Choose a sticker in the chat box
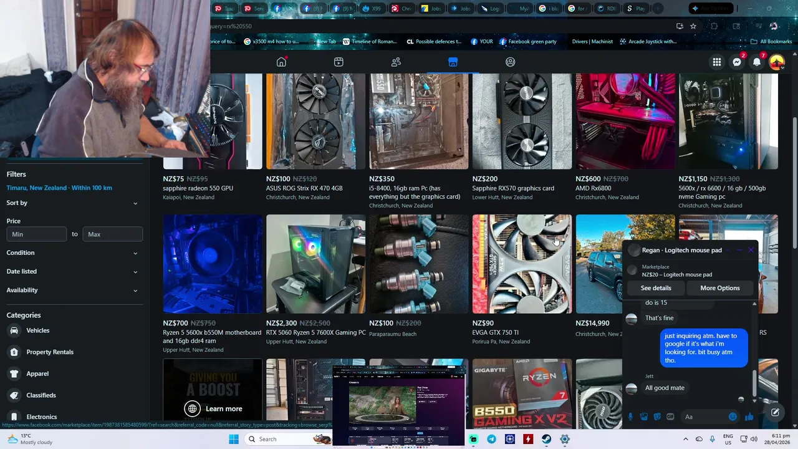Image resolution: width=798 pixels, height=449 pixels. (657, 417)
